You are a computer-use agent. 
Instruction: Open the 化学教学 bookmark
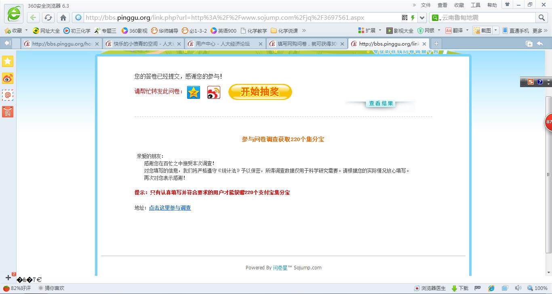[x=254, y=31]
